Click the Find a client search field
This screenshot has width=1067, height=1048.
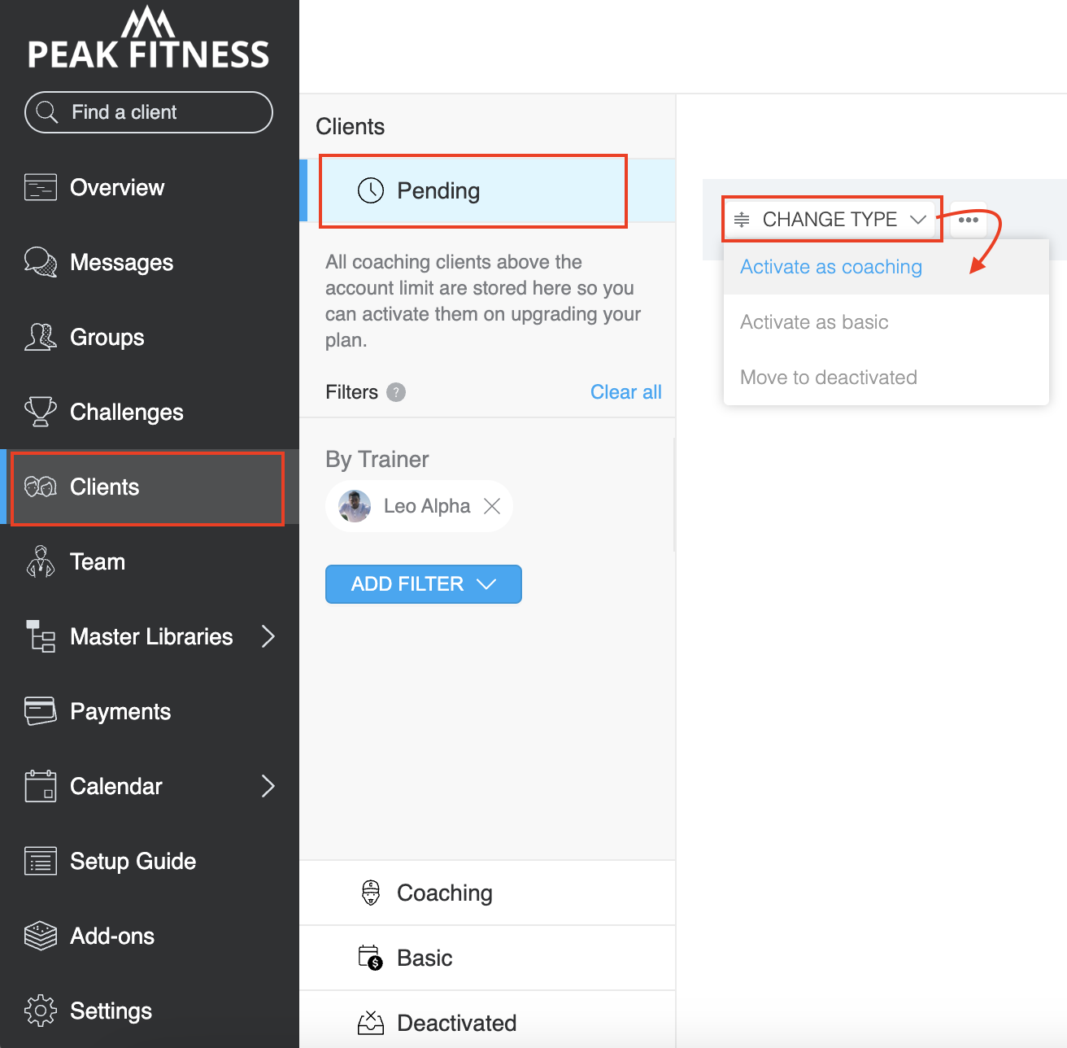149,112
